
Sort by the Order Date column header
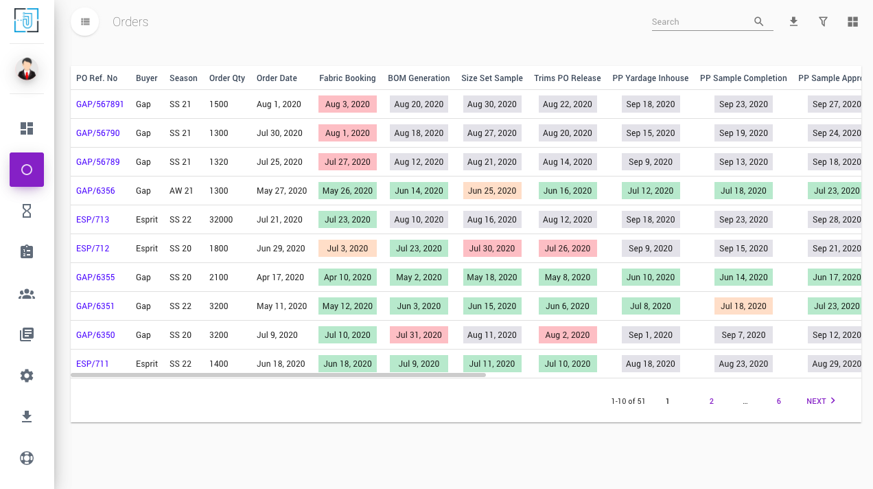point(277,78)
